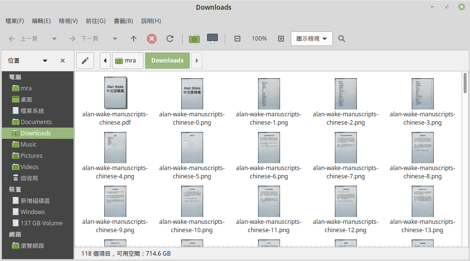Select the Downloads path bar button
This screenshot has height=261, width=470.
(x=167, y=61)
